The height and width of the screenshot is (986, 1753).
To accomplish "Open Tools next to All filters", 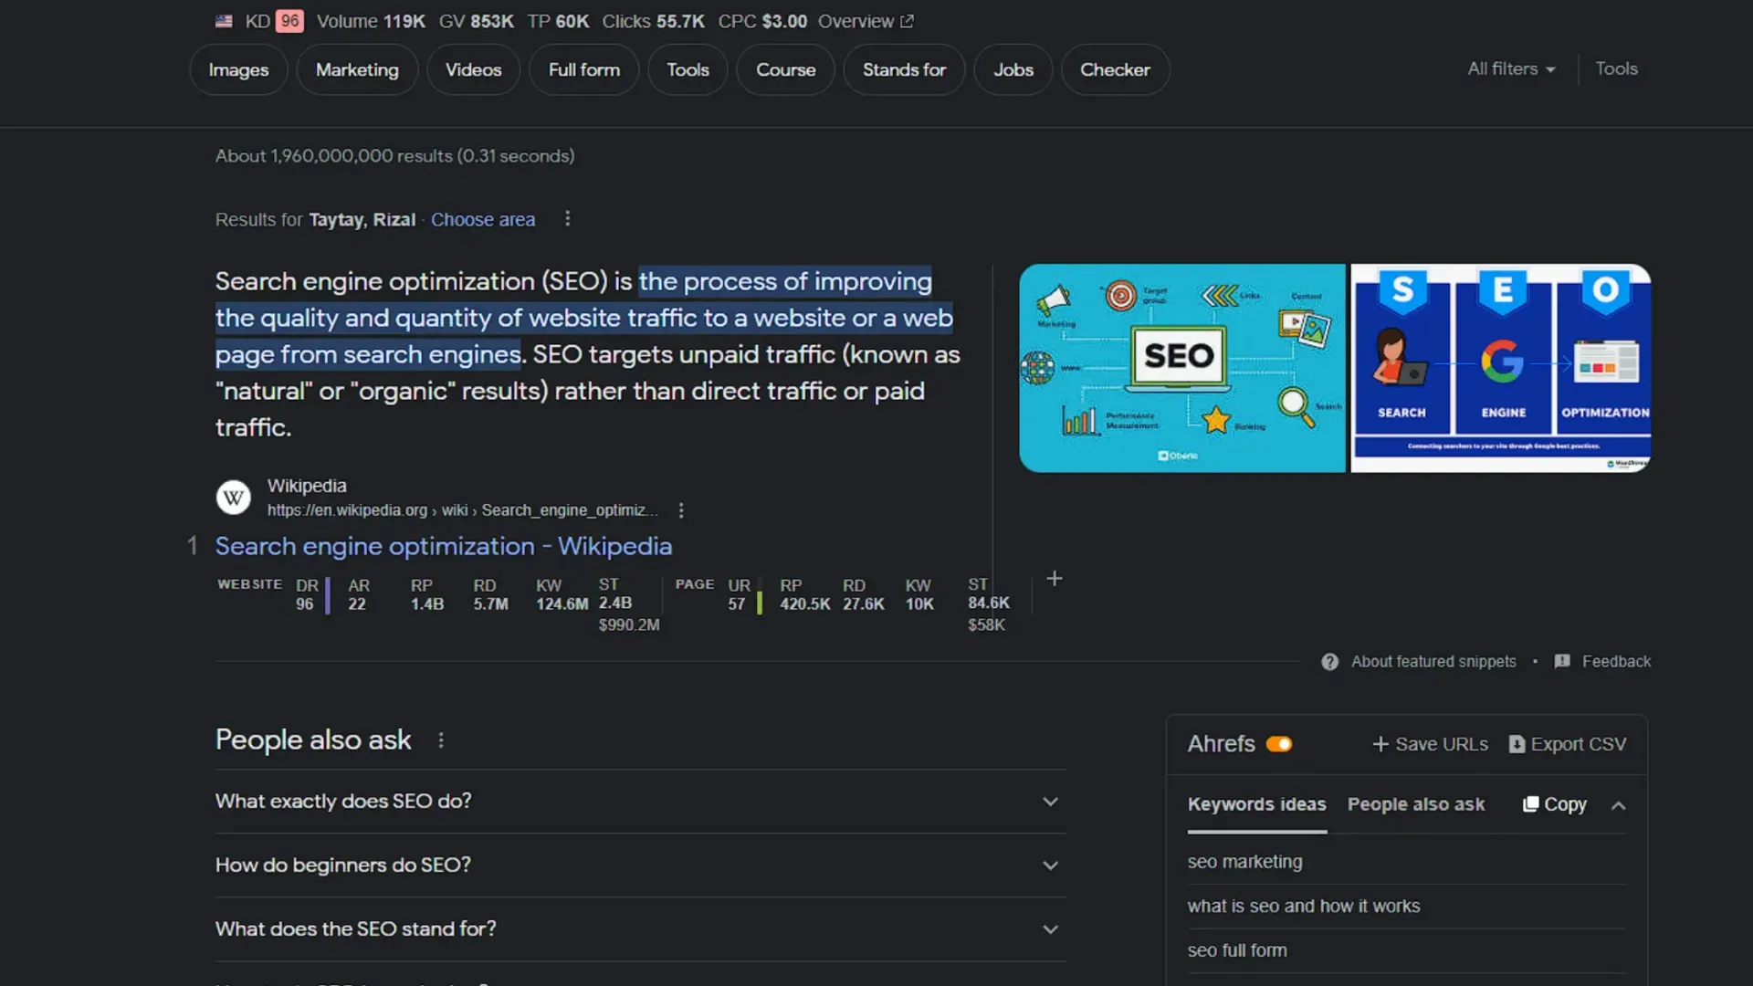I will click(x=1616, y=69).
